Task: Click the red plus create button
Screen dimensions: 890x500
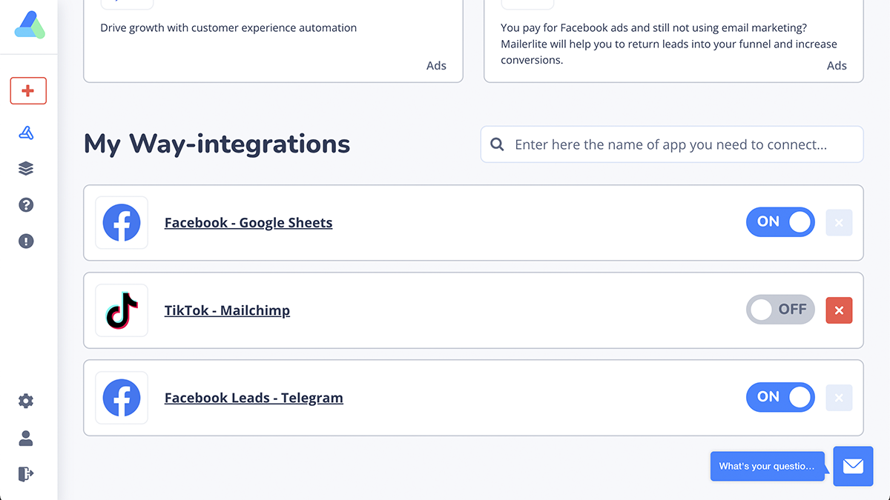Action: coord(28,90)
